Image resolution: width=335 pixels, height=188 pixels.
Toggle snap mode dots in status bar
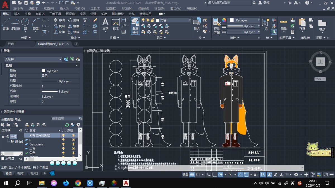198,175
